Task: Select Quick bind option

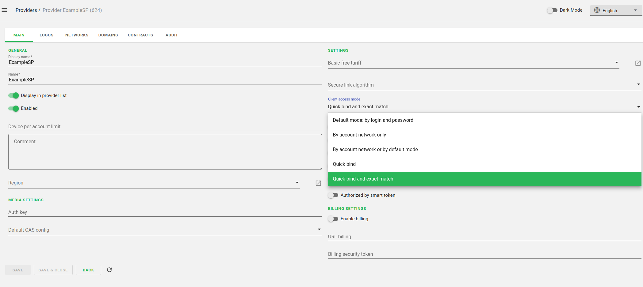Action: point(344,164)
